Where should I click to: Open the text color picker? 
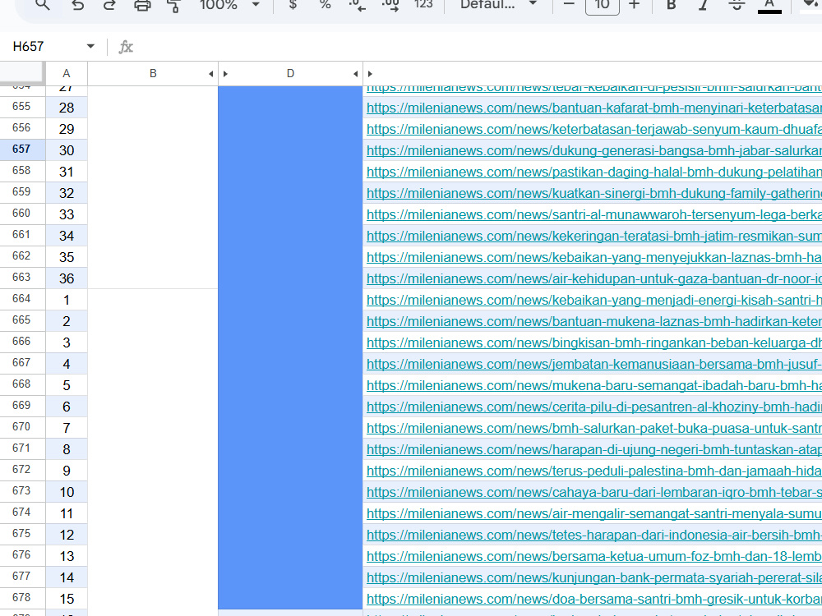point(769,5)
